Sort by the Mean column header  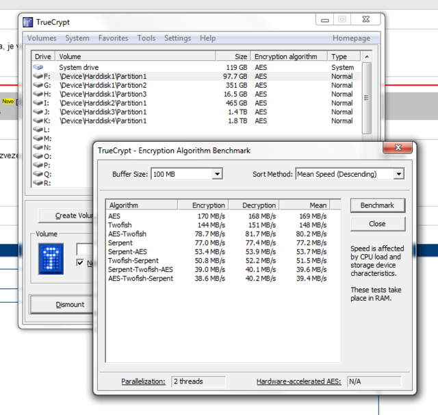point(305,205)
